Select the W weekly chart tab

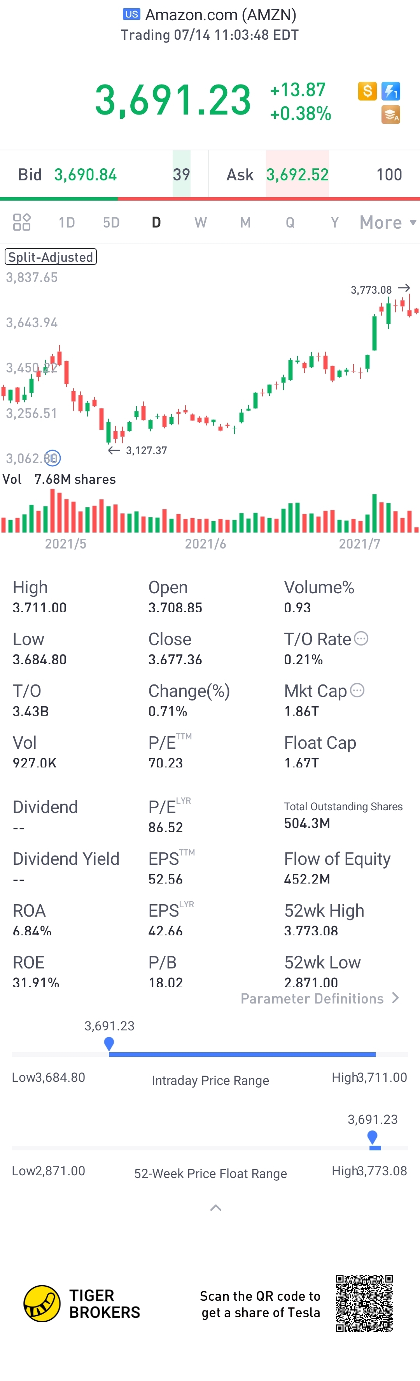(201, 222)
